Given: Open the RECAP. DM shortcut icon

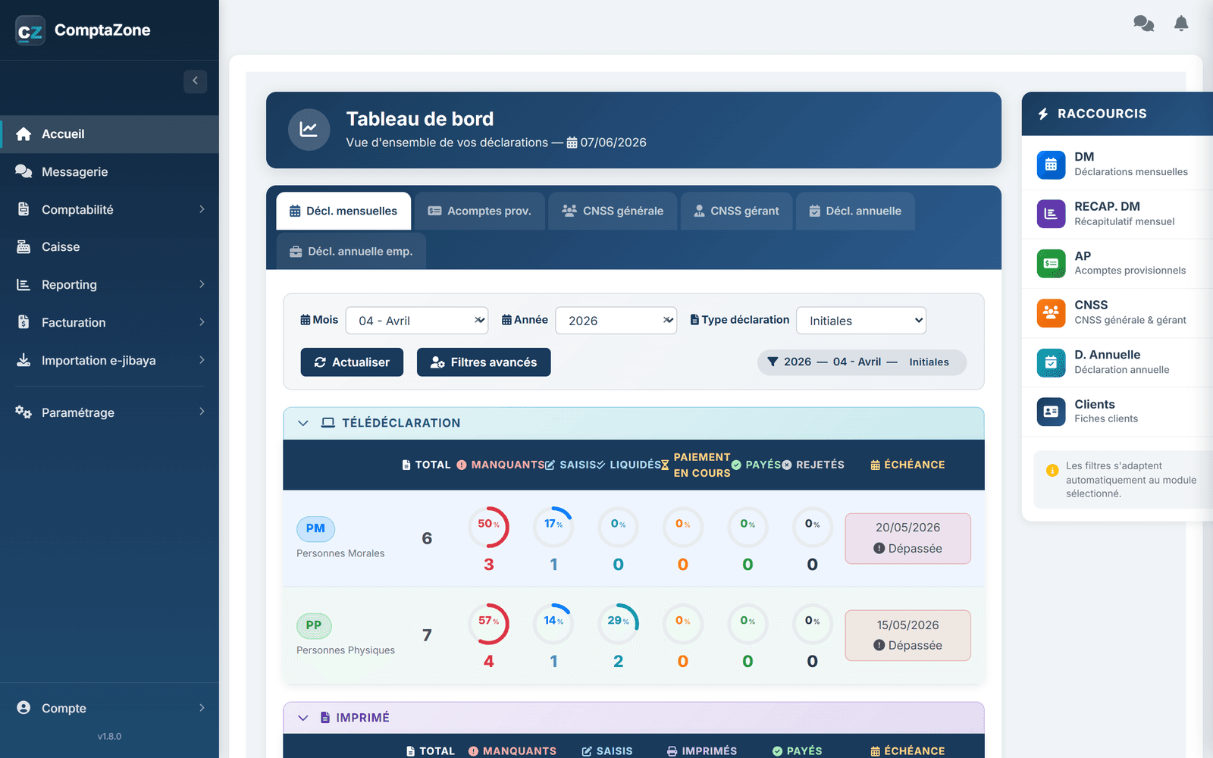Looking at the screenshot, I should click(x=1051, y=214).
